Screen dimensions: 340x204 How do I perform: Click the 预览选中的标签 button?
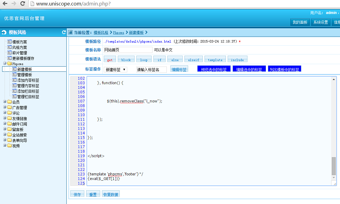(214, 69)
